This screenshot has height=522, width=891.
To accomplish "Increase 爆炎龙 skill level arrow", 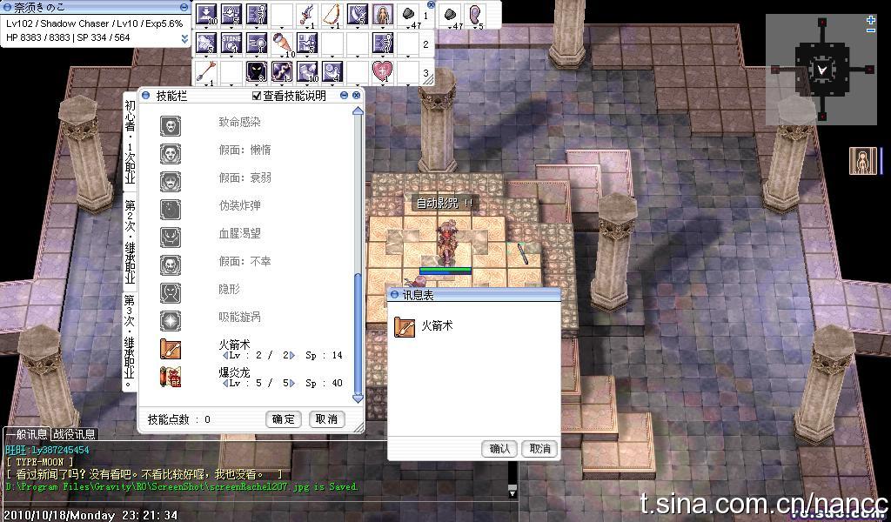I will pos(292,384).
